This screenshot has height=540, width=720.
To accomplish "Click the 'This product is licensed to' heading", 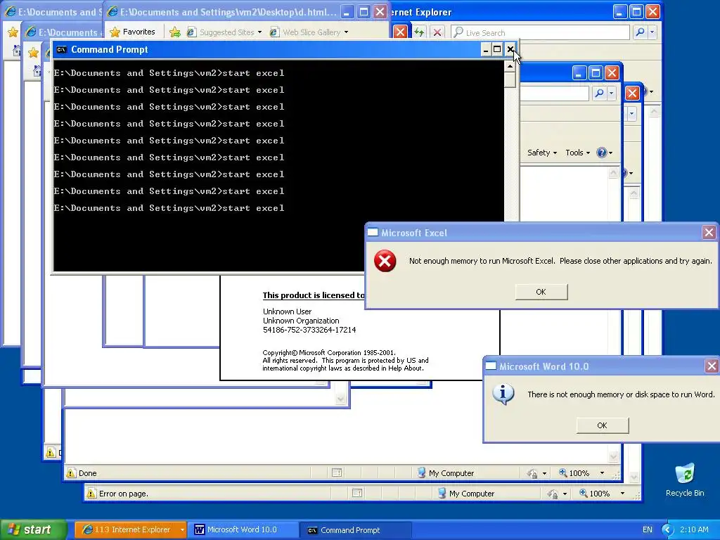I will tap(314, 295).
